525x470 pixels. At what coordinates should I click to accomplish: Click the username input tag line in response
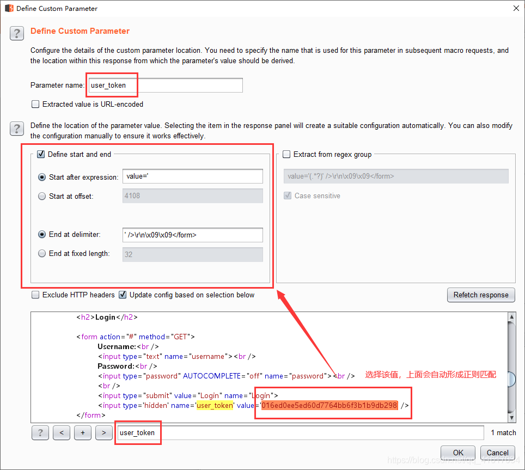[x=177, y=357]
